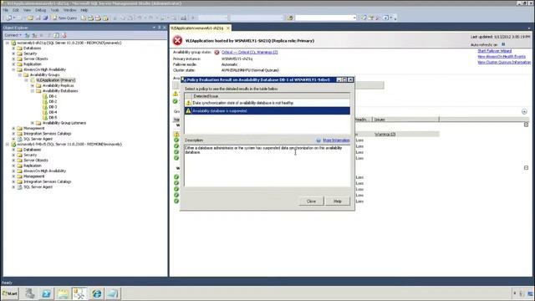
Task: Select the DB-3 availability database icon
Action: (x=45, y=107)
